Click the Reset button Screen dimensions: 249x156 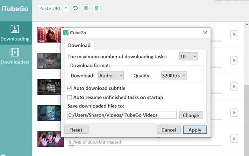point(76,130)
